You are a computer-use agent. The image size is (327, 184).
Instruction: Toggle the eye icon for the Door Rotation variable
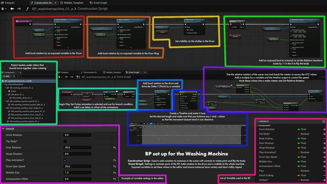pyautogui.click(x=324, y=143)
